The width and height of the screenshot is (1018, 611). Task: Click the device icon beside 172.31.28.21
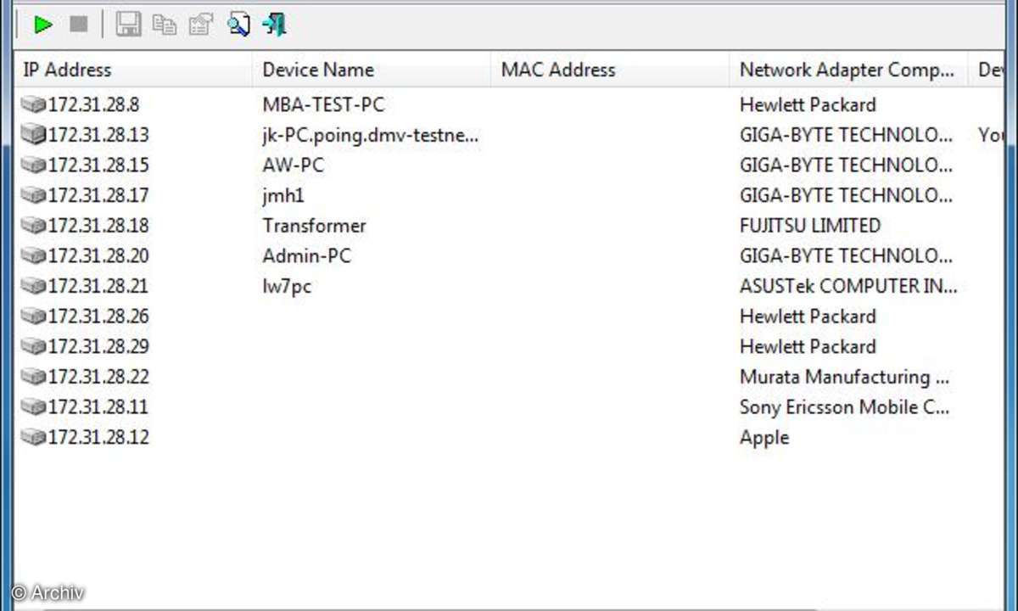pyautogui.click(x=34, y=286)
